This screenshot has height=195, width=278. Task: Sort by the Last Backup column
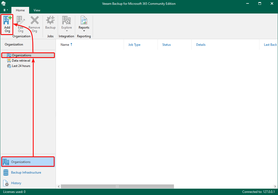tap(269, 45)
